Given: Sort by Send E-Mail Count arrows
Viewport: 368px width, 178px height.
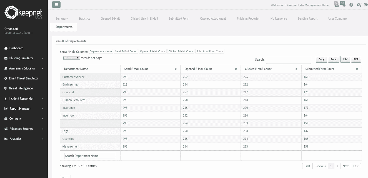Looking at the screenshot, I should 176,69.
